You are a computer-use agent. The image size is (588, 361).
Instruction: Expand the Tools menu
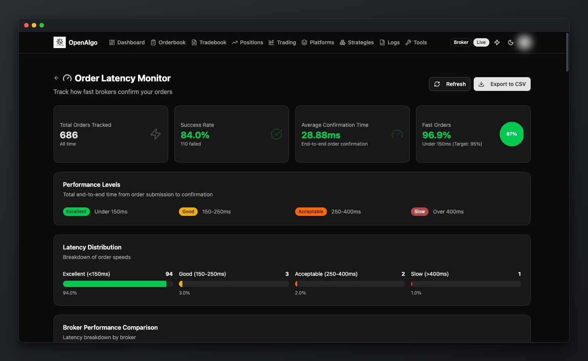coord(416,42)
